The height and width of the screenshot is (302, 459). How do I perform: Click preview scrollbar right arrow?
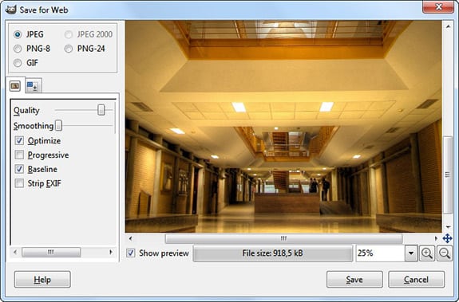point(436,238)
